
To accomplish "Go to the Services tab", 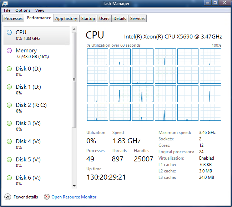I will 137,19.
